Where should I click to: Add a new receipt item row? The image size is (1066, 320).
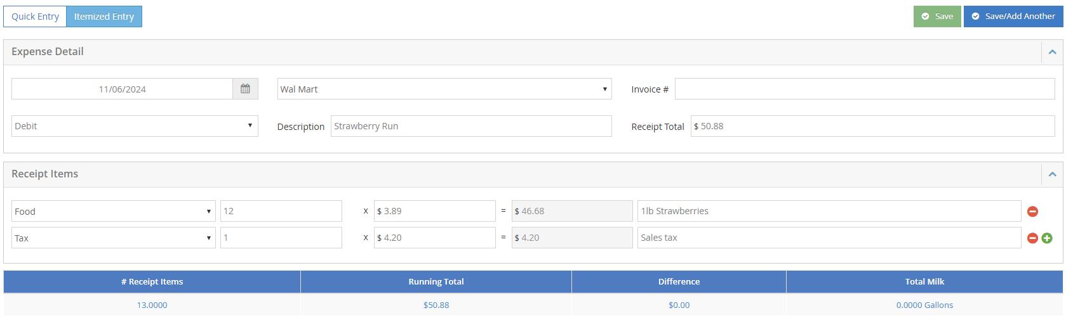[1047, 238]
